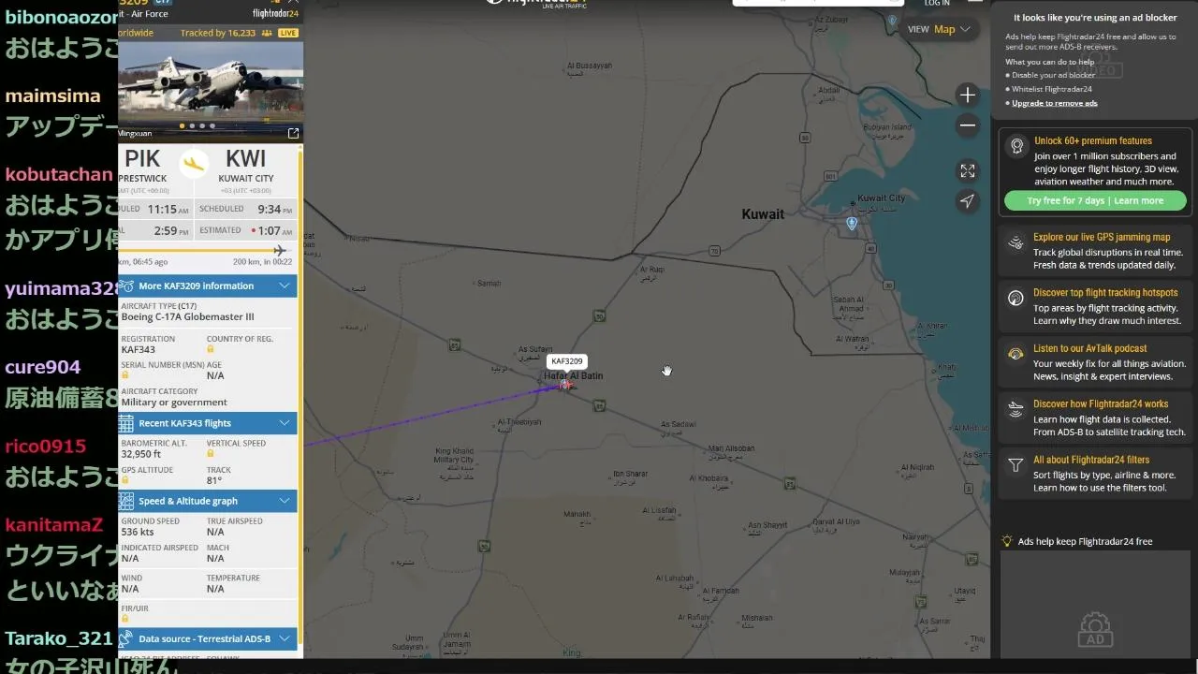Click the flight tracking hotspots icon

point(1016,299)
